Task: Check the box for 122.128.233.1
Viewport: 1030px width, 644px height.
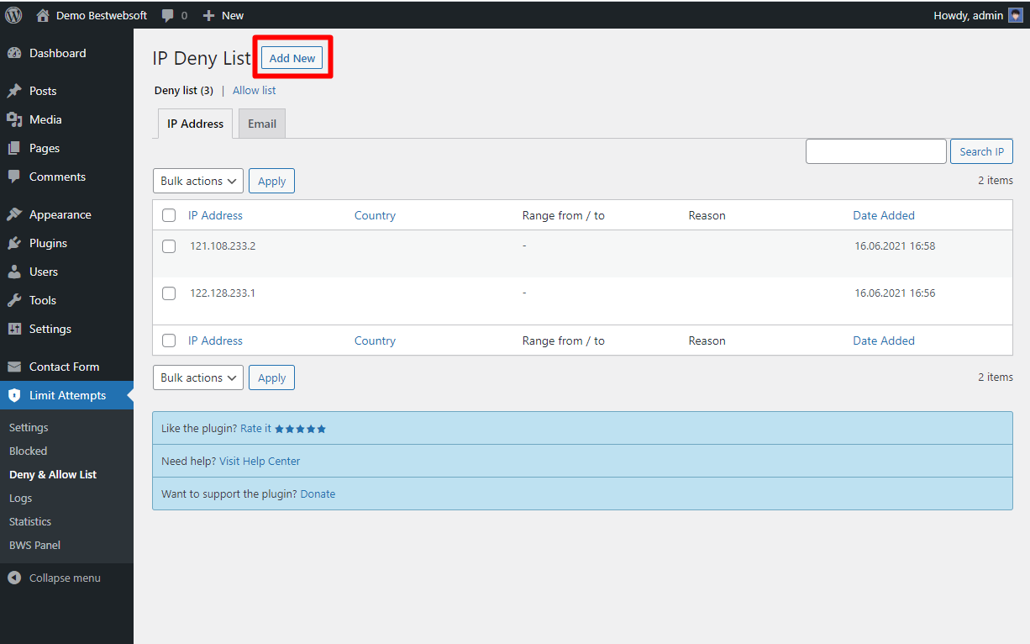Action: click(x=169, y=293)
